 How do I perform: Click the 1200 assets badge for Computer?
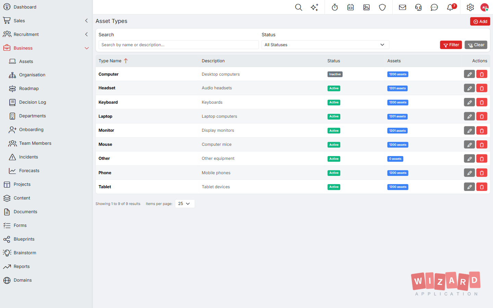(x=398, y=74)
